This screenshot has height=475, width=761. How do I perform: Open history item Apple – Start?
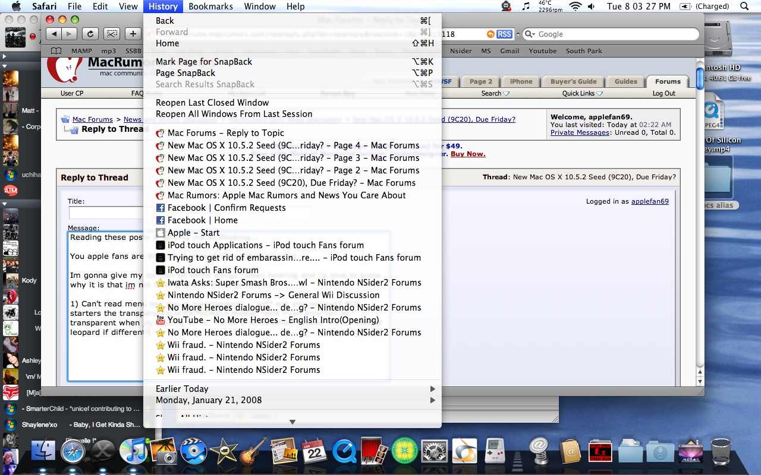click(293, 233)
